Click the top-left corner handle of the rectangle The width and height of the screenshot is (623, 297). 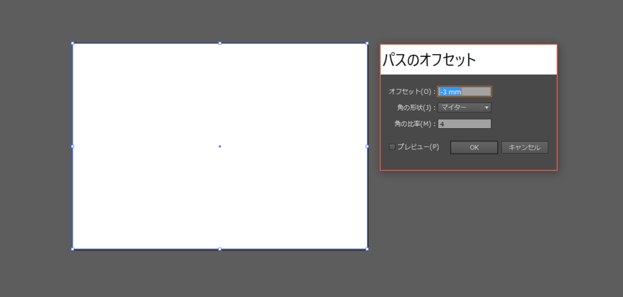[x=72, y=43]
